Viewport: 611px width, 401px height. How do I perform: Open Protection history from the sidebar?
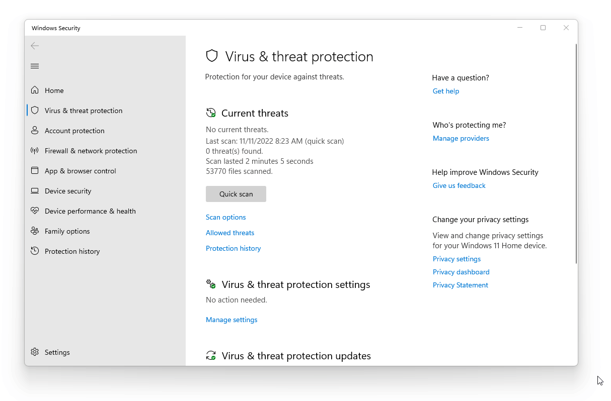tap(72, 251)
